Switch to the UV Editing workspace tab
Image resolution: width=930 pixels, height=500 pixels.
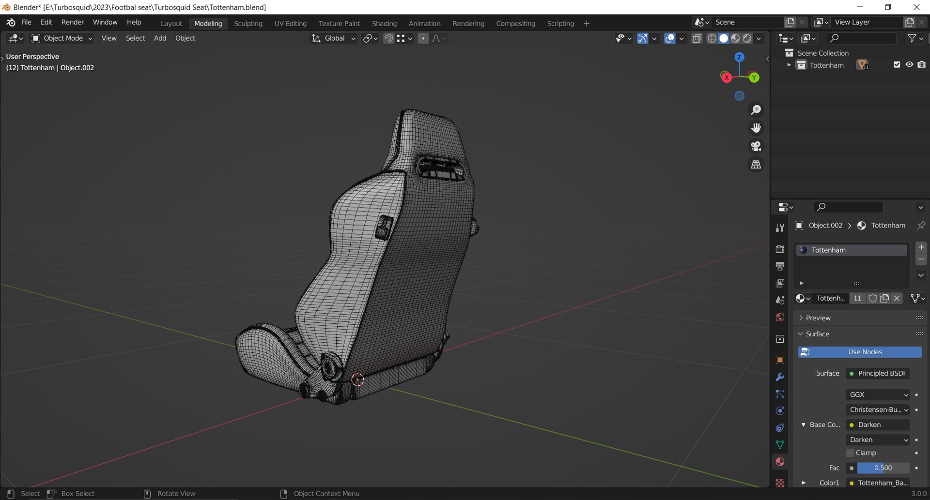pyautogui.click(x=291, y=23)
